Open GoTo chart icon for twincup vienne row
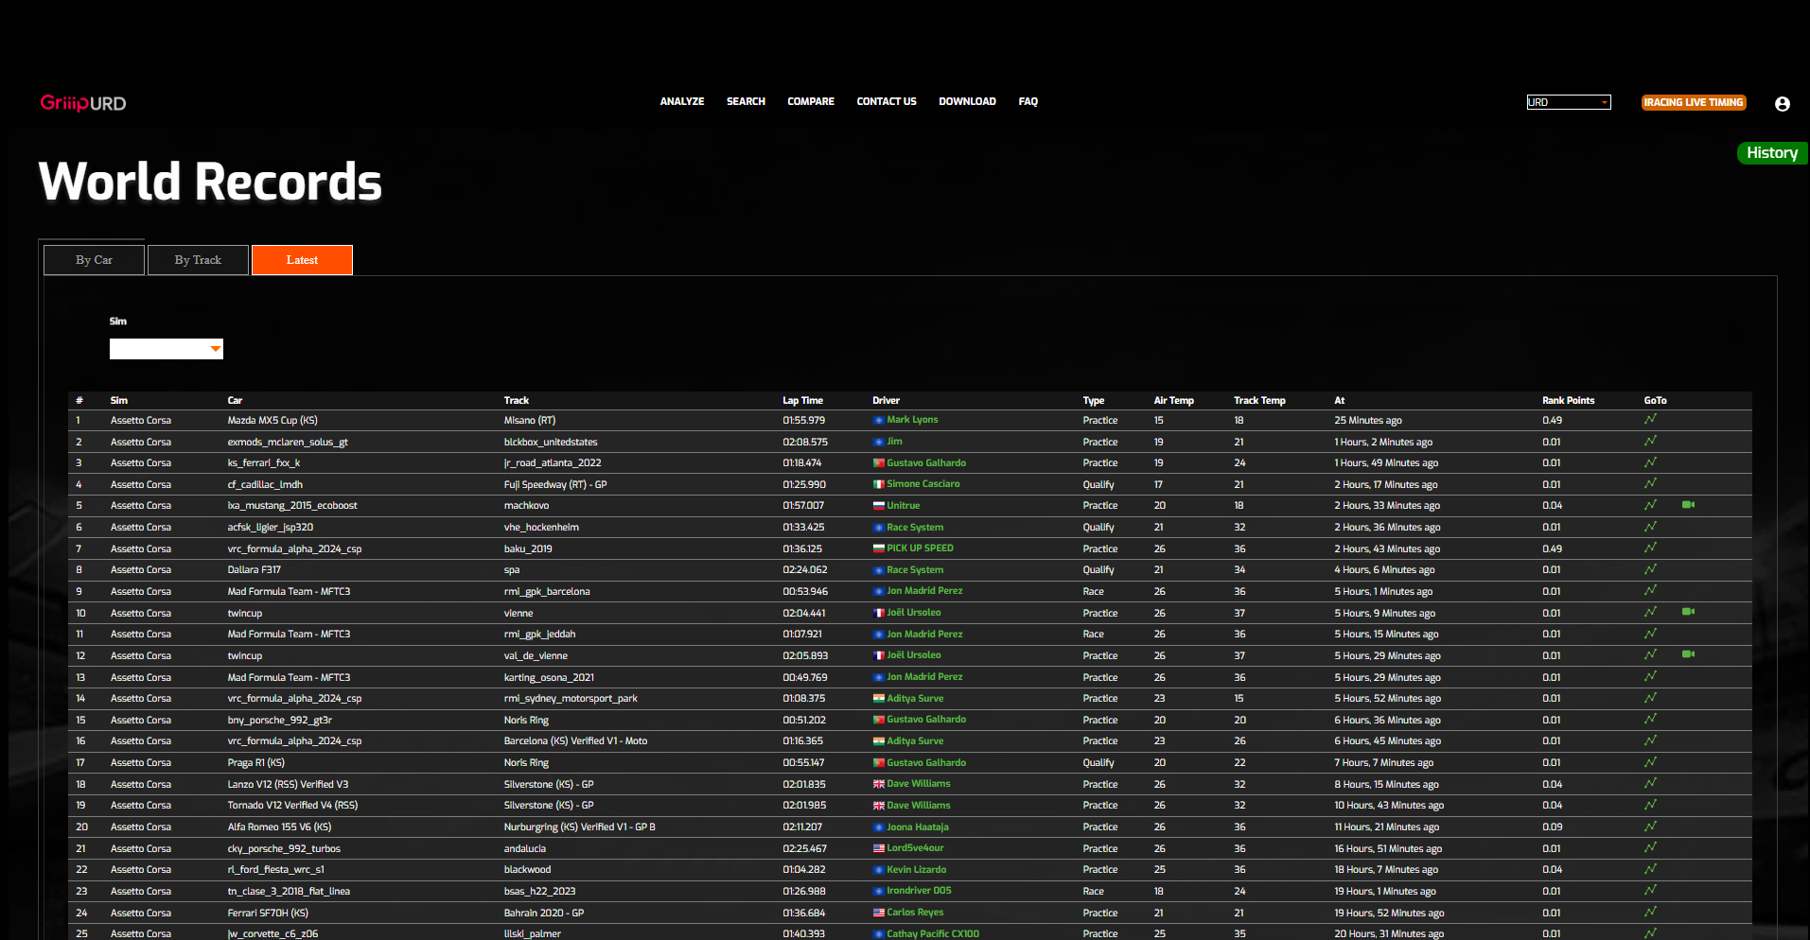1810x940 pixels. 1650,612
